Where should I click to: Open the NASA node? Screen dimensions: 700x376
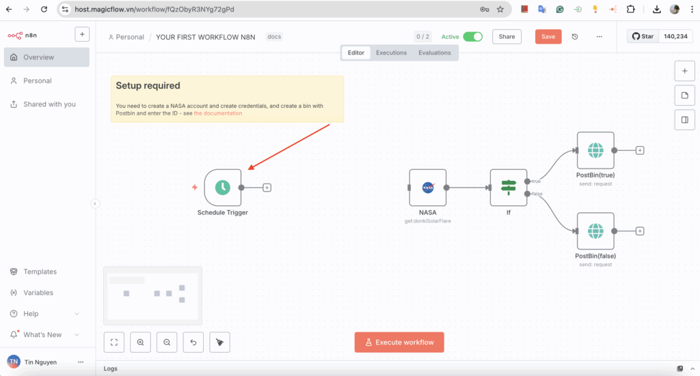pos(428,188)
